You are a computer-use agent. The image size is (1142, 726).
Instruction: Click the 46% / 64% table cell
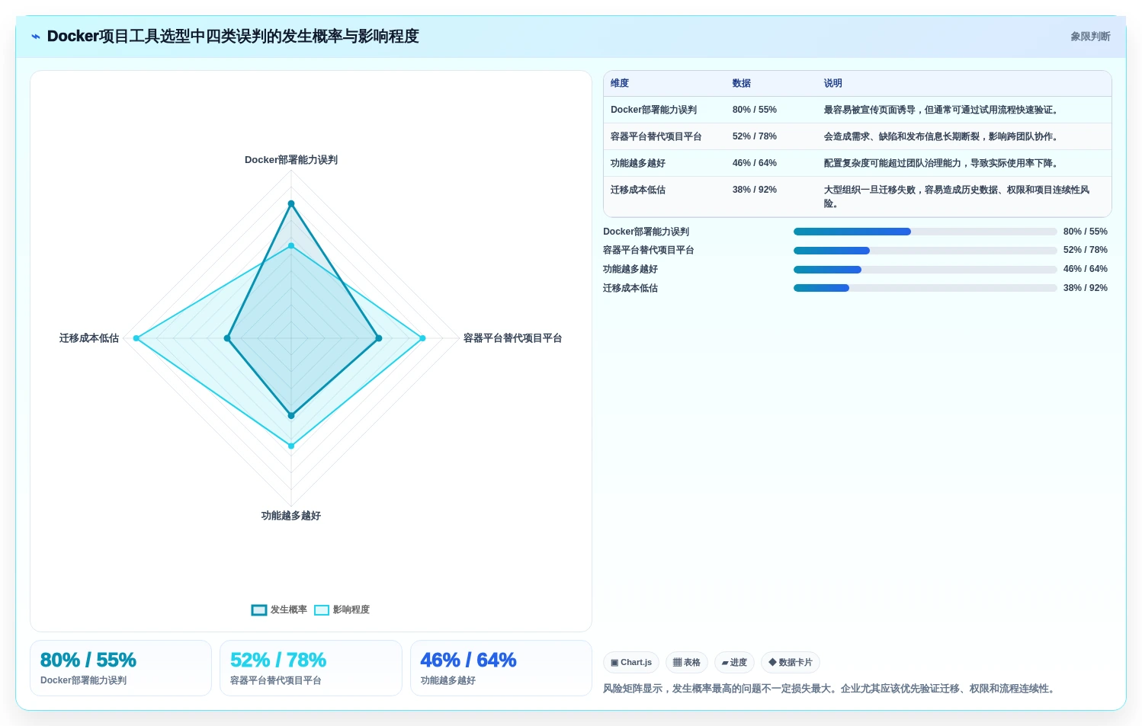[755, 163]
